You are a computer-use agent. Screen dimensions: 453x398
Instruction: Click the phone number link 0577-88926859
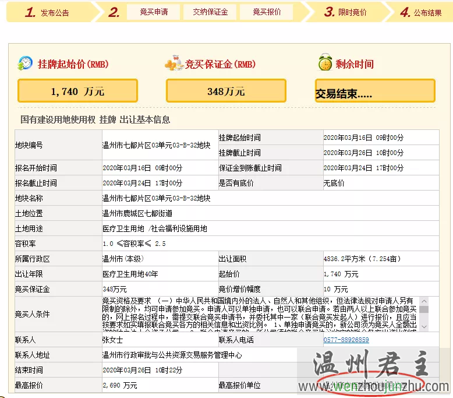346,340
